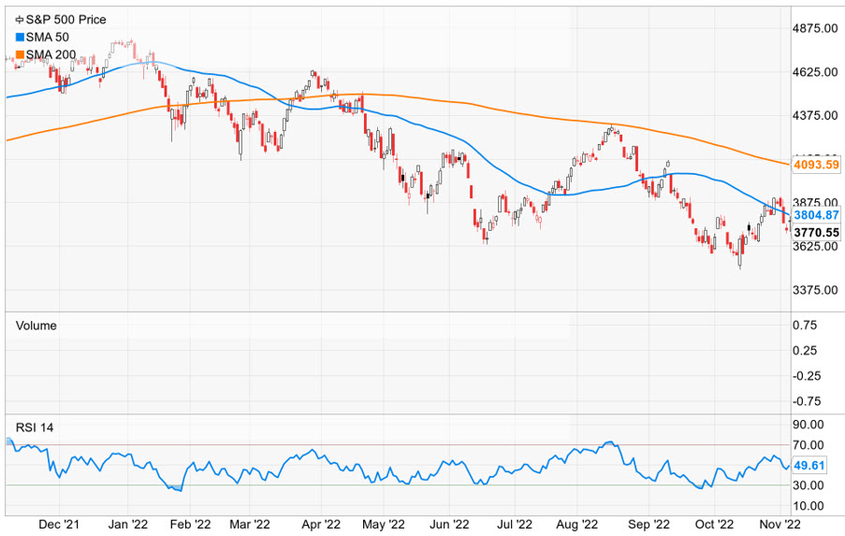
Task: Click the 4375.00 price axis label
Action: click(x=815, y=116)
